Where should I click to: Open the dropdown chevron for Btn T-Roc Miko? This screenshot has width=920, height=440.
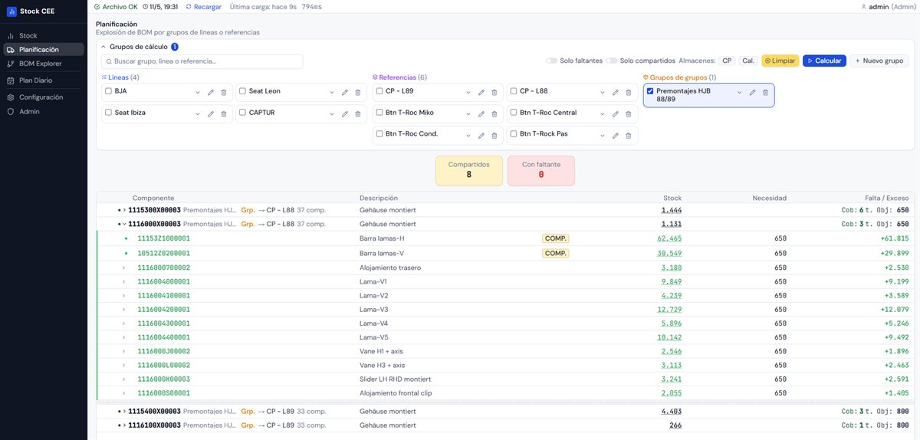click(468, 113)
